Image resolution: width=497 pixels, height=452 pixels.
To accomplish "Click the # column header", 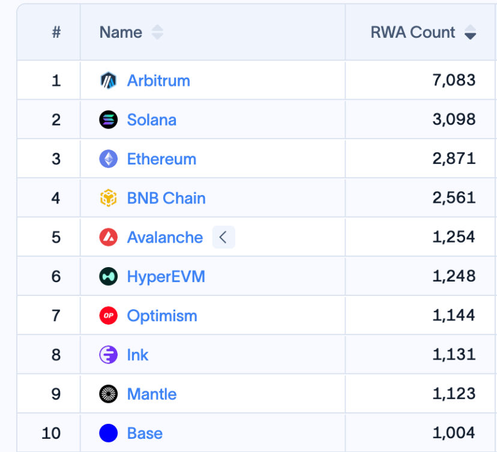I will click(56, 32).
